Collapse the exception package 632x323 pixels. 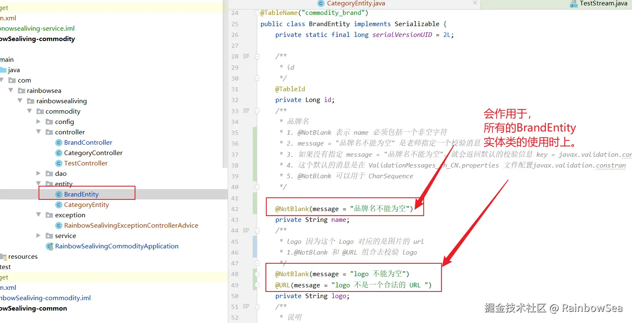point(39,215)
